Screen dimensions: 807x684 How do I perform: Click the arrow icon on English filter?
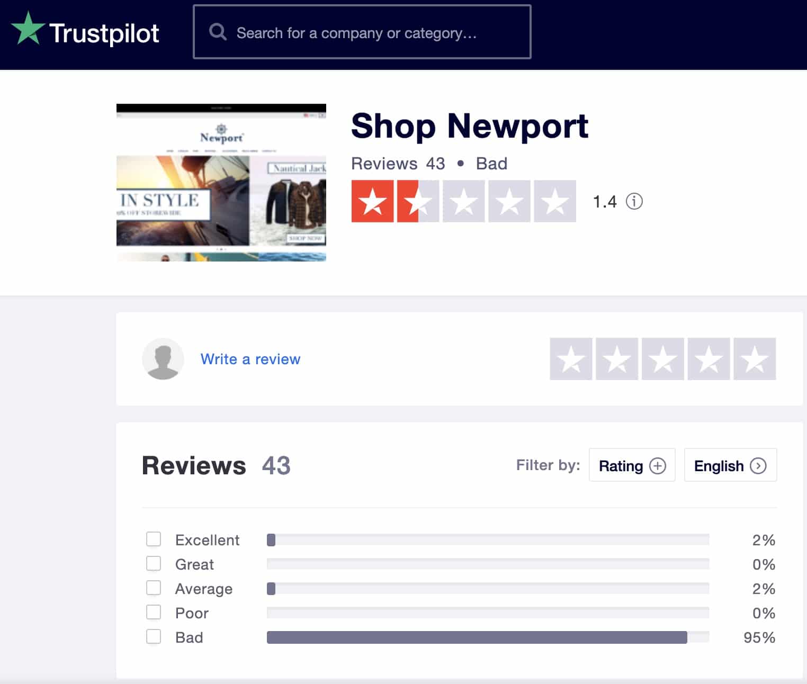(758, 466)
